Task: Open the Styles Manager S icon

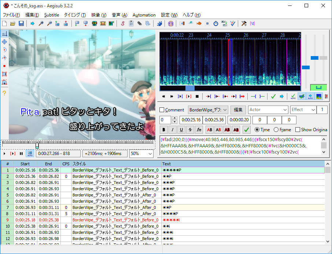Action: click(x=123, y=23)
